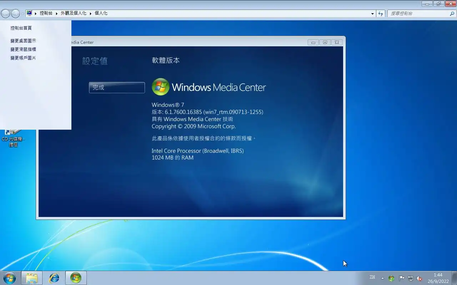Expand the arrow after 控制台 breadcrumb
457x285 pixels.
(56, 13)
